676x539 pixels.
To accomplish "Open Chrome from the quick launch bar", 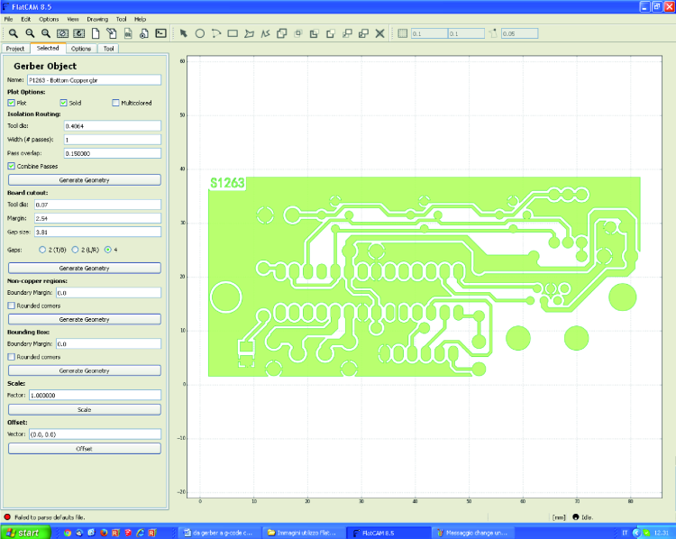I will click(68, 533).
